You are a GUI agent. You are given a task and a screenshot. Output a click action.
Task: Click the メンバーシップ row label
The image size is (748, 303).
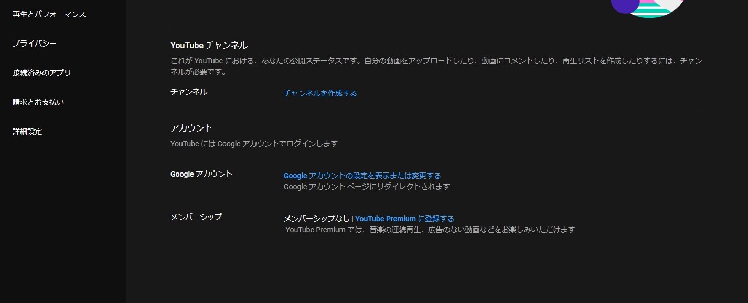click(x=196, y=217)
